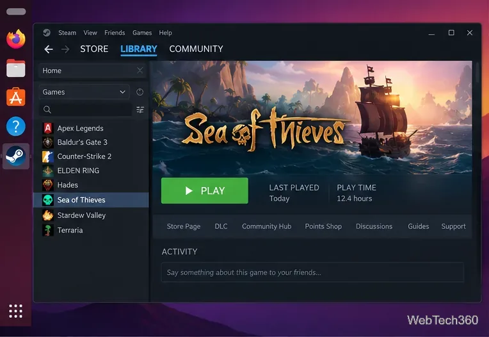489x337 pixels.
Task: Open Ubuntu Software from the dock
Action: (x=15, y=97)
